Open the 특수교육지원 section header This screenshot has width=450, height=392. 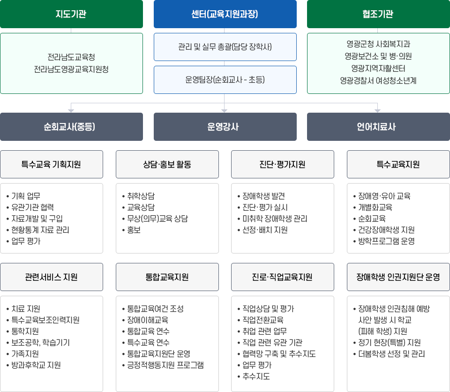point(398,164)
